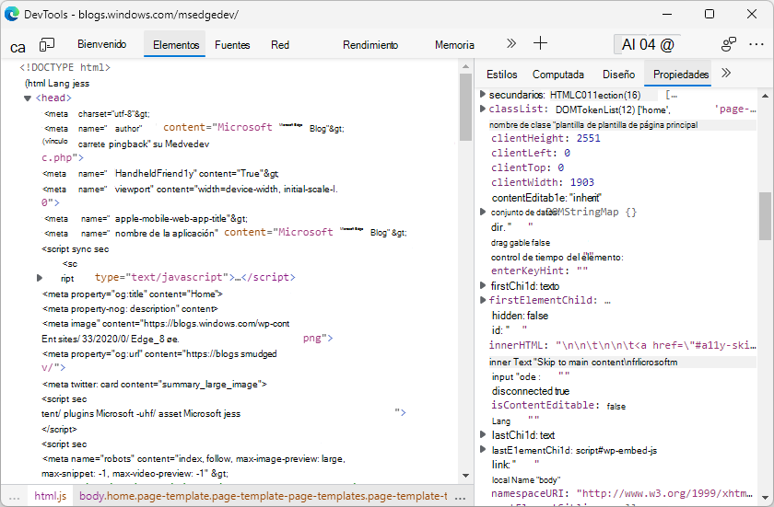Expand the firstElementChild property
Screen dimensions: 774x507
pos(483,301)
